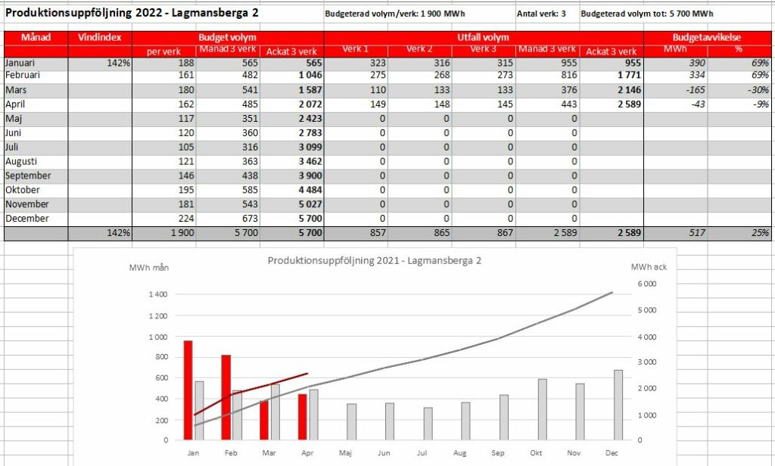The width and height of the screenshot is (775, 466).
Task: Select the Verk 2 subheader
Action: click(x=419, y=49)
